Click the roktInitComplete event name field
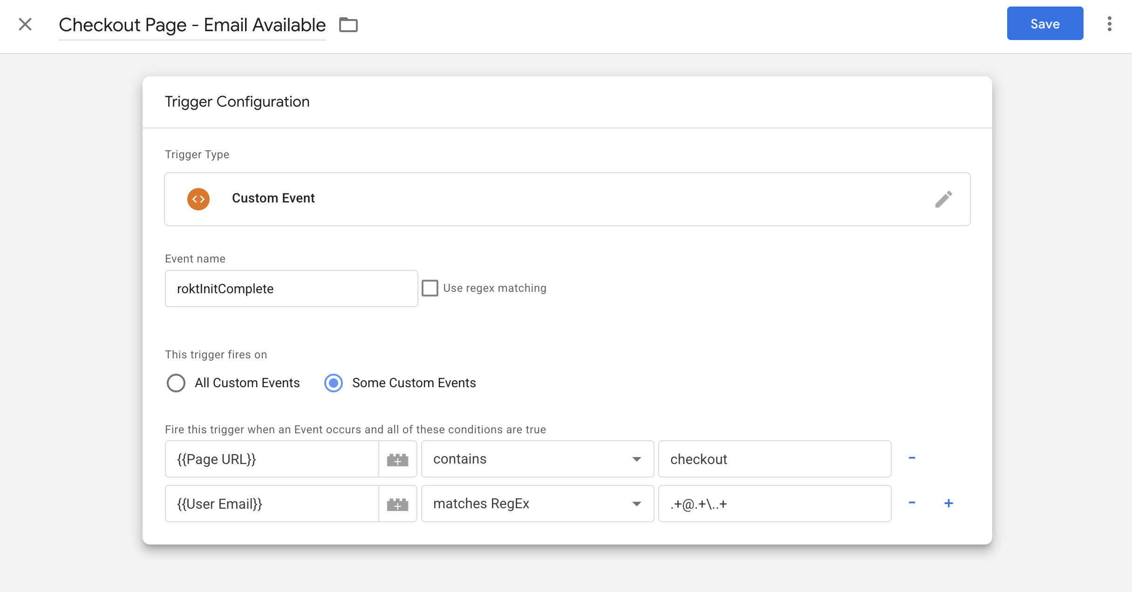 coord(291,288)
